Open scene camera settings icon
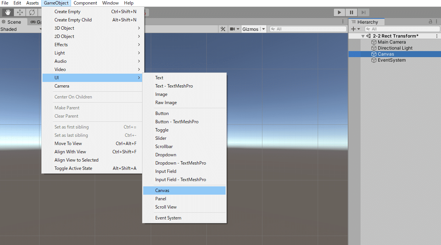This screenshot has height=245, width=441. (x=232, y=29)
